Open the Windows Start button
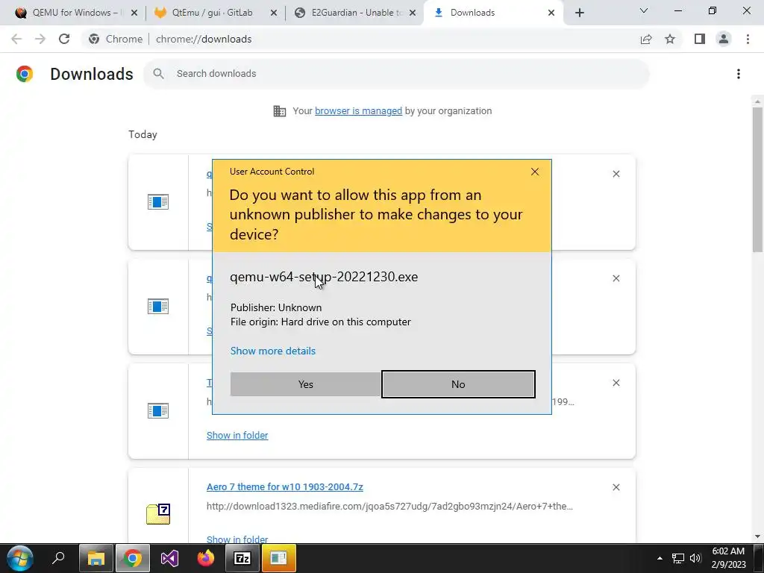 click(20, 558)
